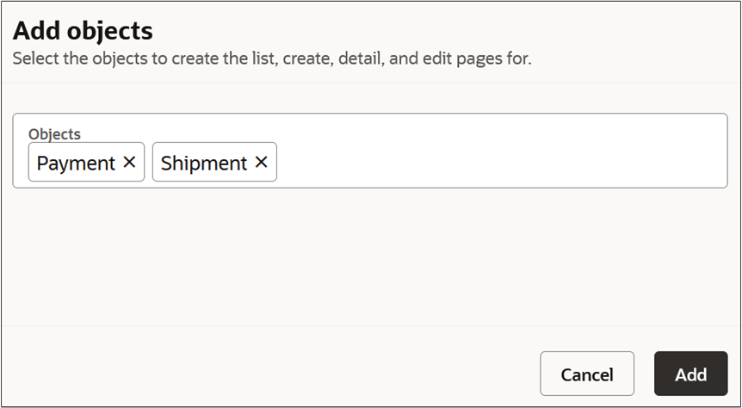Select the Payment chip label
The height and width of the screenshot is (408, 742).
pyautogui.click(x=76, y=163)
